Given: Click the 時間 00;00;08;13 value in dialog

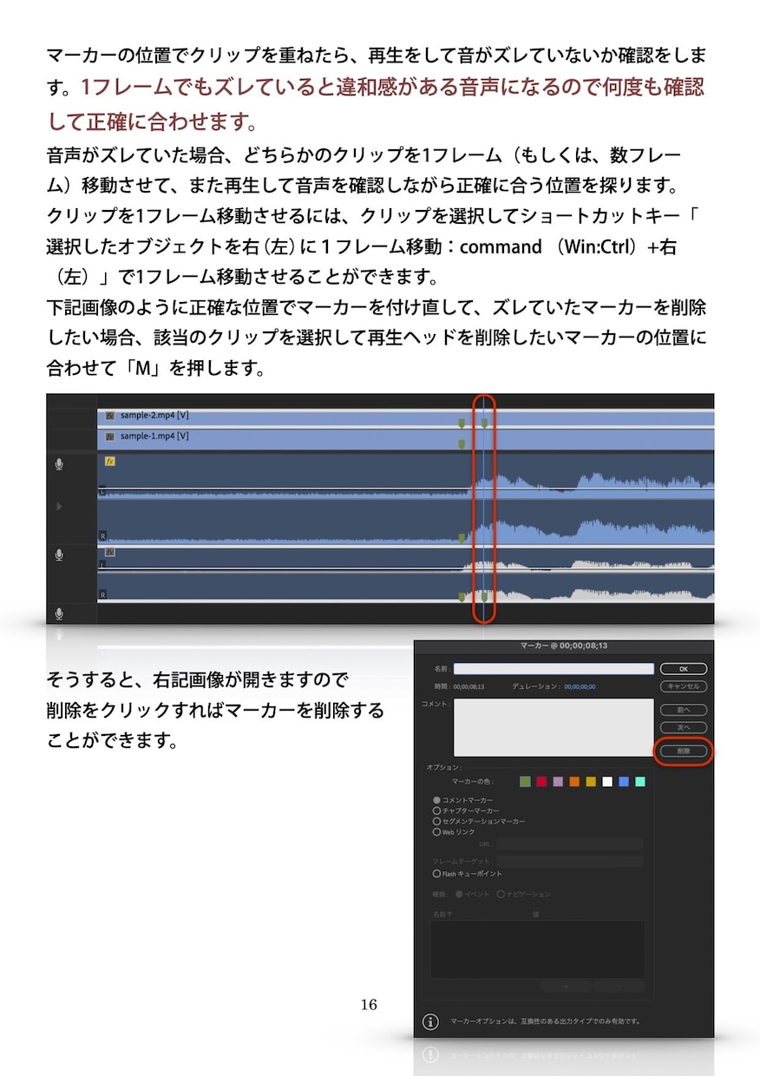Looking at the screenshot, I should click(468, 686).
